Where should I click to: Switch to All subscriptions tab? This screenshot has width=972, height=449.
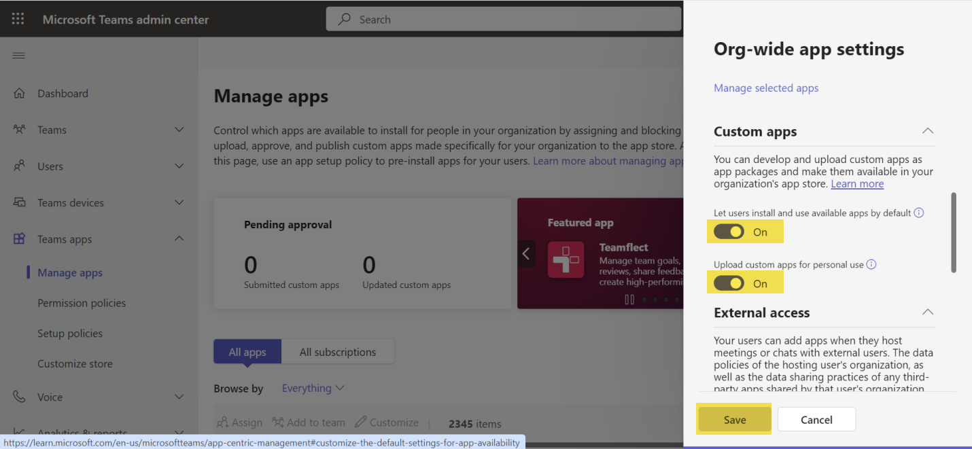338,352
